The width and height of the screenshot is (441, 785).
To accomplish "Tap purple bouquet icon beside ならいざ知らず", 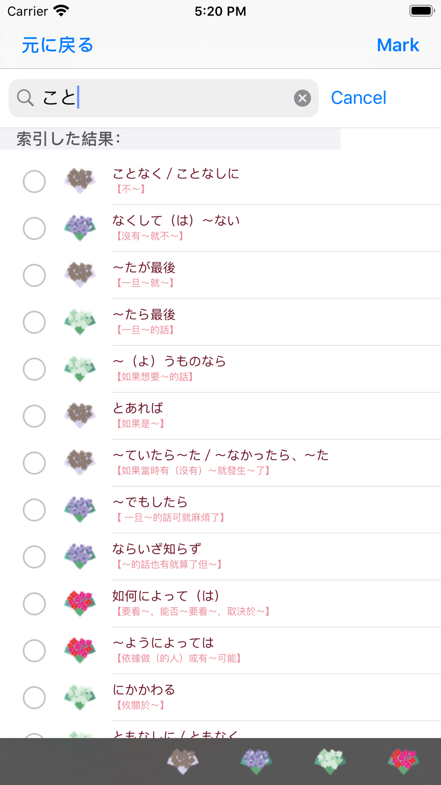I will [80, 557].
